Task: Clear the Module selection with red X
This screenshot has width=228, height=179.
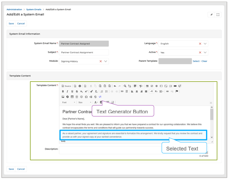Action: [100, 61]
